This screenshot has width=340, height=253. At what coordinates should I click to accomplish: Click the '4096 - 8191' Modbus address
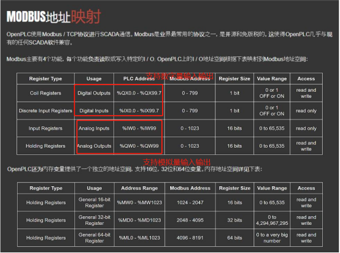(190, 238)
